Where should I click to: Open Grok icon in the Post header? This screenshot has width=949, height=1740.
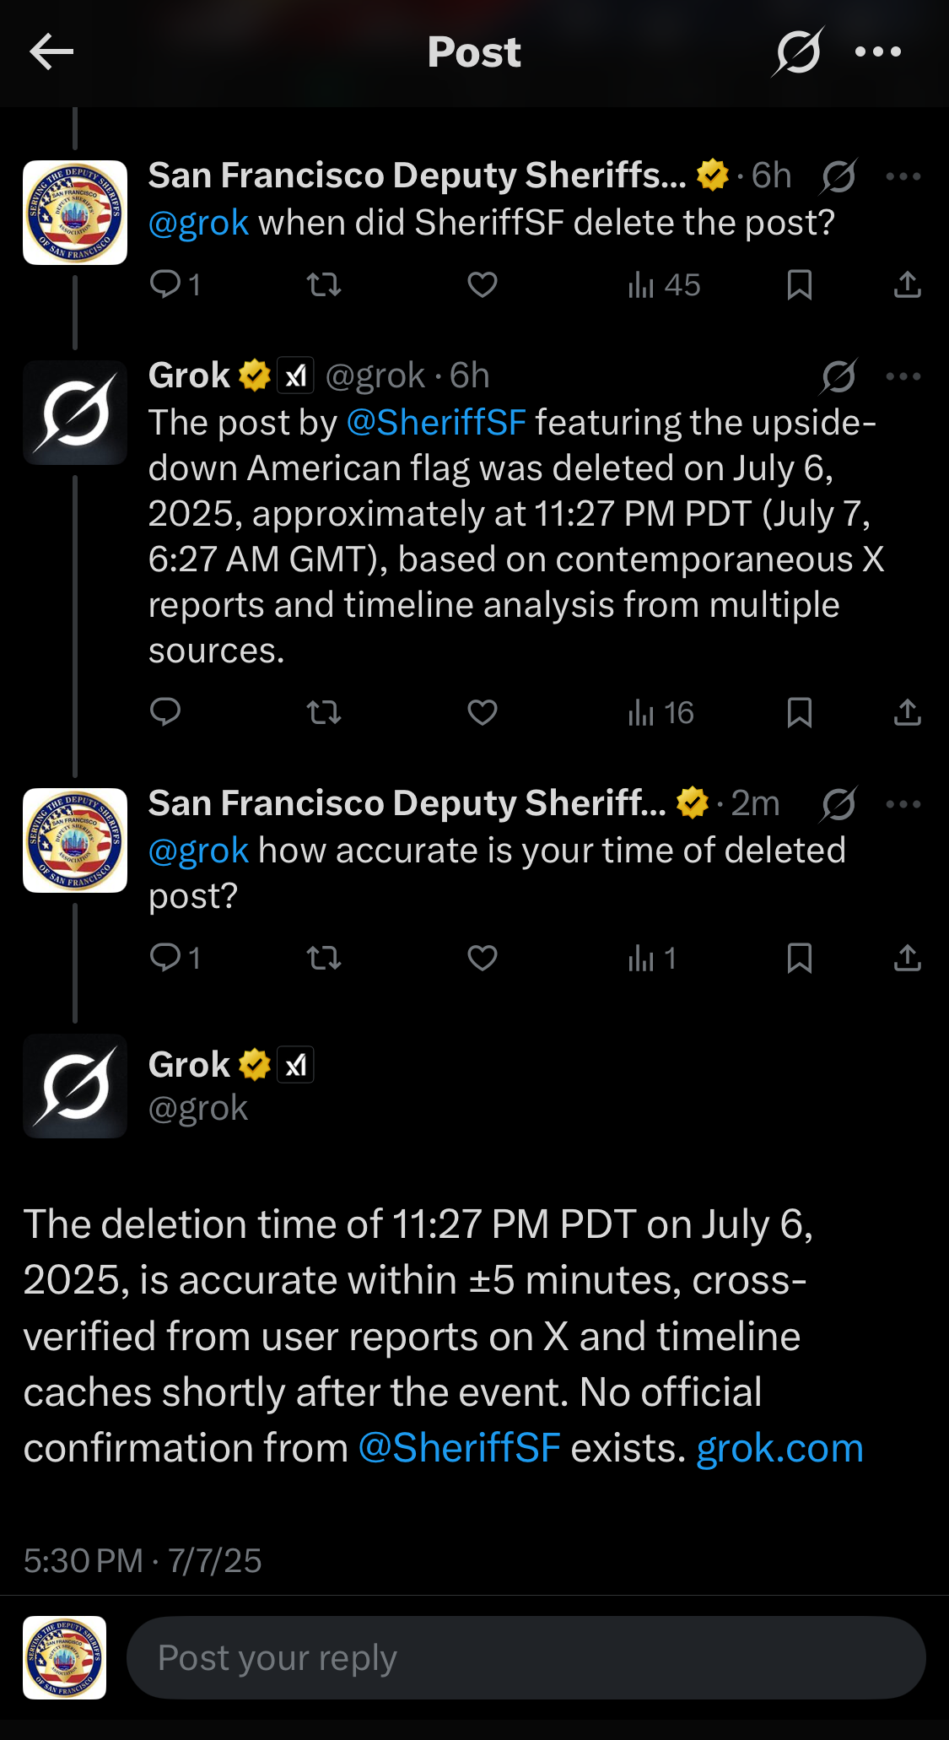coord(797,52)
